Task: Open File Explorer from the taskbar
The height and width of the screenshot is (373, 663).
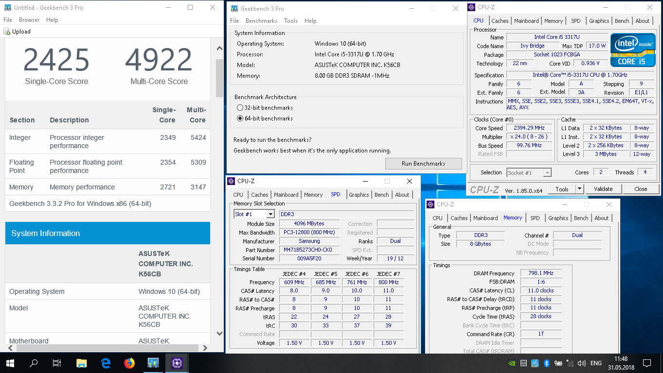Action: 81,363
